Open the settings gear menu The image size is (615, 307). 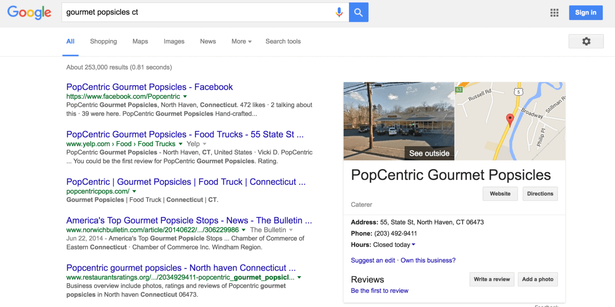[x=586, y=41]
